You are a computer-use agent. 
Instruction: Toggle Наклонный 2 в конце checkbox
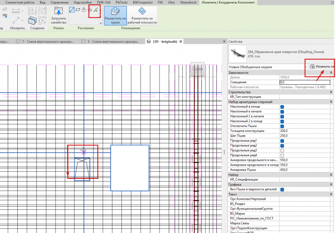click(282, 122)
